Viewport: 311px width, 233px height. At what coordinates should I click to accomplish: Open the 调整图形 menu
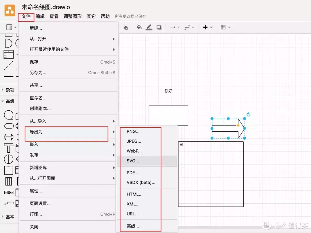pyautogui.click(x=73, y=16)
